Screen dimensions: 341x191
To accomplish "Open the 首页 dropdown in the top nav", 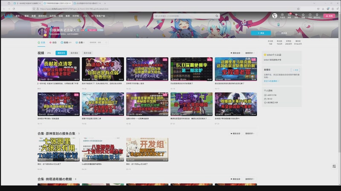I will click(18, 16).
